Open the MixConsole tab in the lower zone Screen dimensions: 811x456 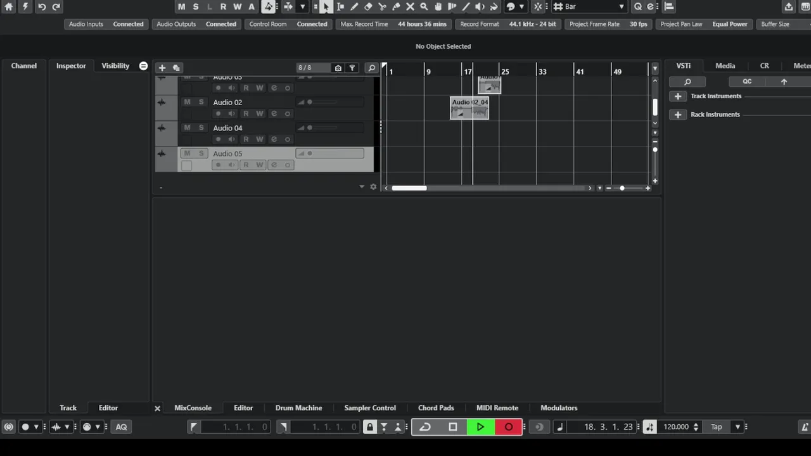pos(193,408)
